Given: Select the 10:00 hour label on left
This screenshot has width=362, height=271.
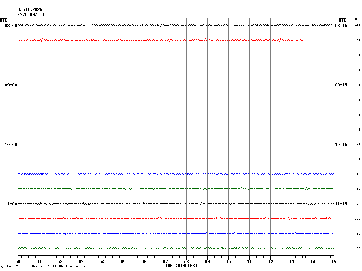Looking at the screenshot, I should [x=11, y=145].
